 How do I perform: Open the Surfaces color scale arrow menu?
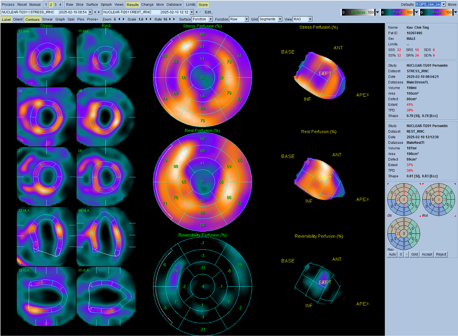click(378, 12)
